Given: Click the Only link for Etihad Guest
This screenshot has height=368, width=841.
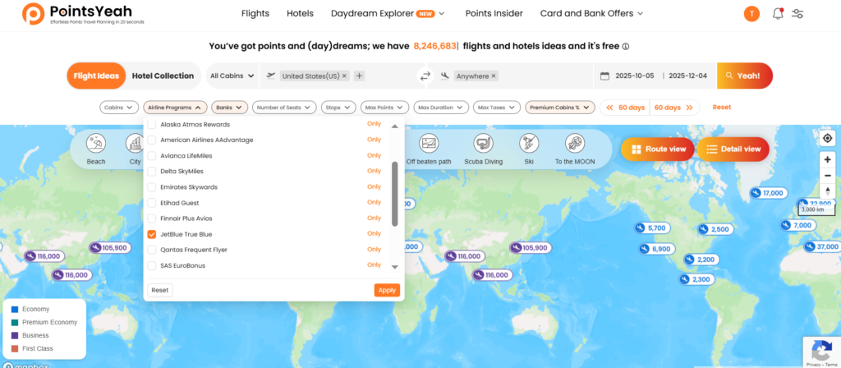Looking at the screenshot, I should tap(374, 203).
